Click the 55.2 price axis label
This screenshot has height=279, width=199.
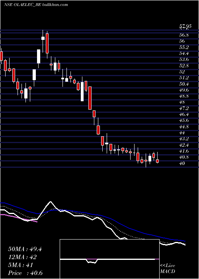coord(184,47)
